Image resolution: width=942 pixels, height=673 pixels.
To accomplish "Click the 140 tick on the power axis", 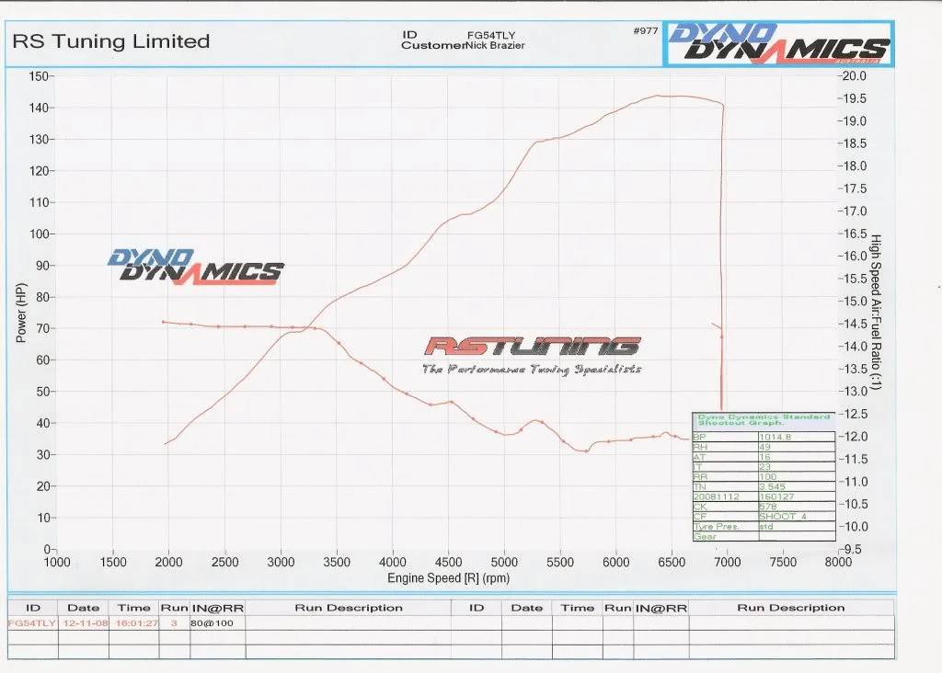I will (39, 108).
